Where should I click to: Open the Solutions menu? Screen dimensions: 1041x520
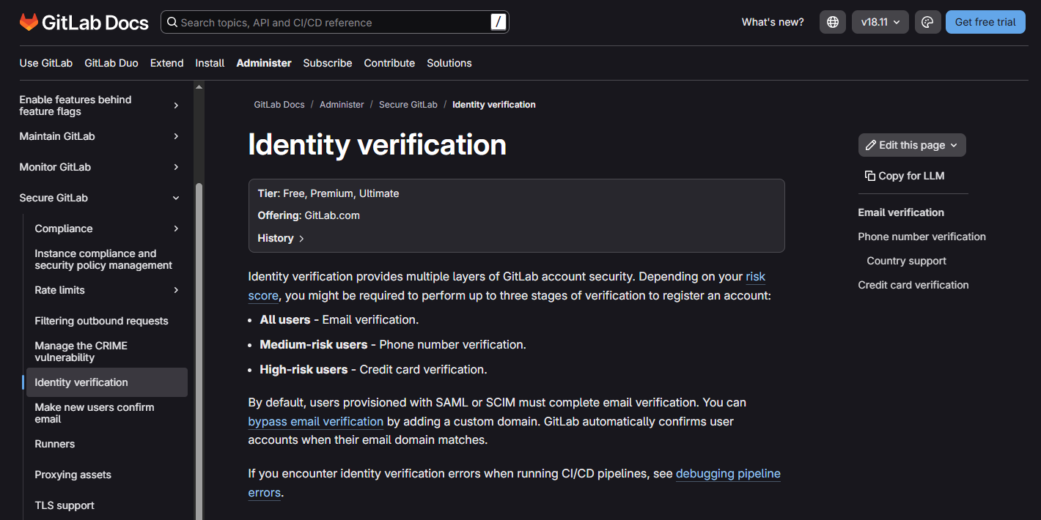(x=449, y=63)
